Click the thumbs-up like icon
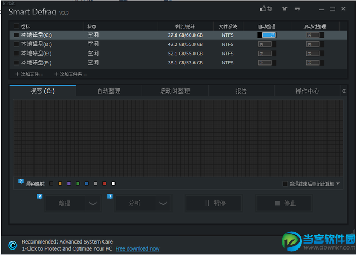356x255 pixels. point(266,9)
